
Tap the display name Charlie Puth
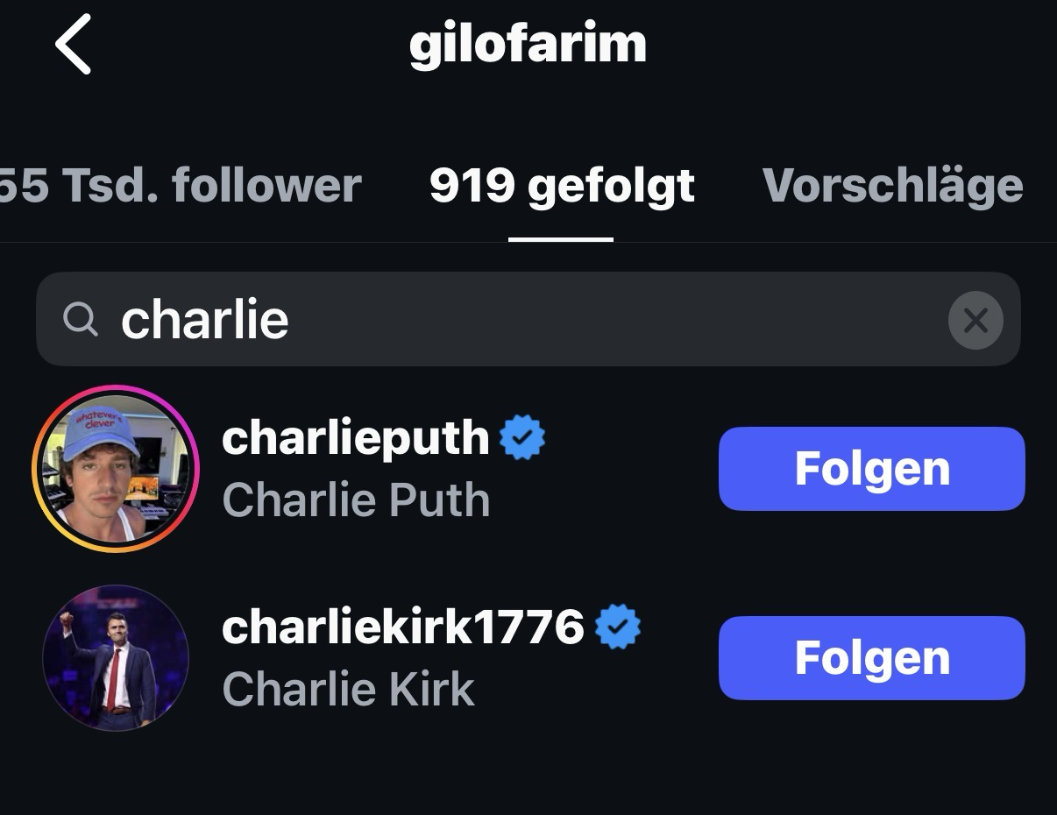pos(356,500)
